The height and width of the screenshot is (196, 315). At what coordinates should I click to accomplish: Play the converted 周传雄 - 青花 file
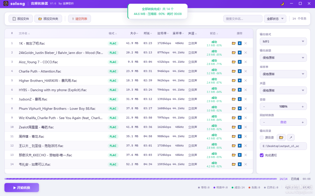(x=240, y=136)
